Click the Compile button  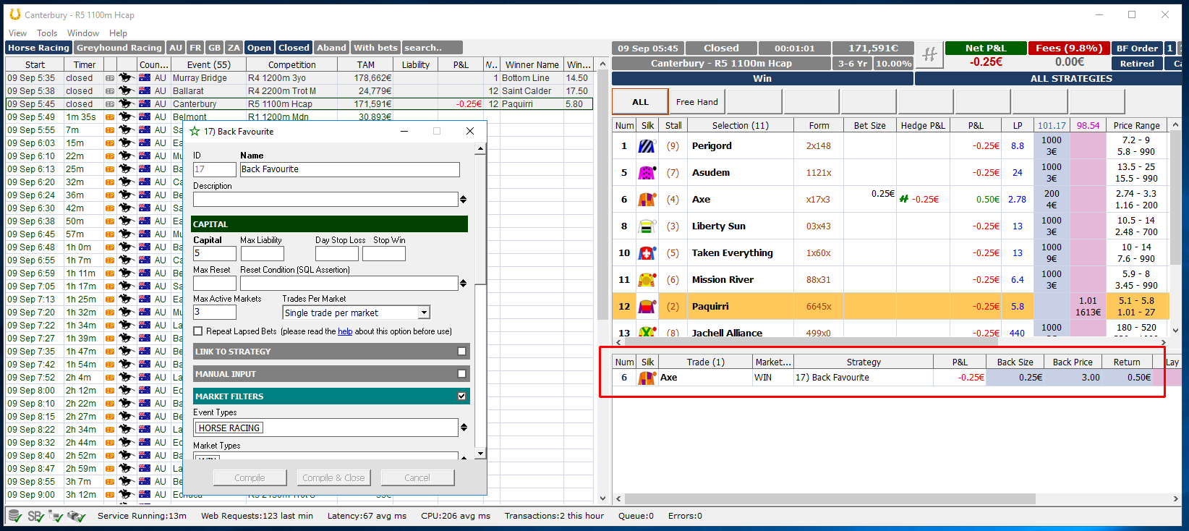250,477
